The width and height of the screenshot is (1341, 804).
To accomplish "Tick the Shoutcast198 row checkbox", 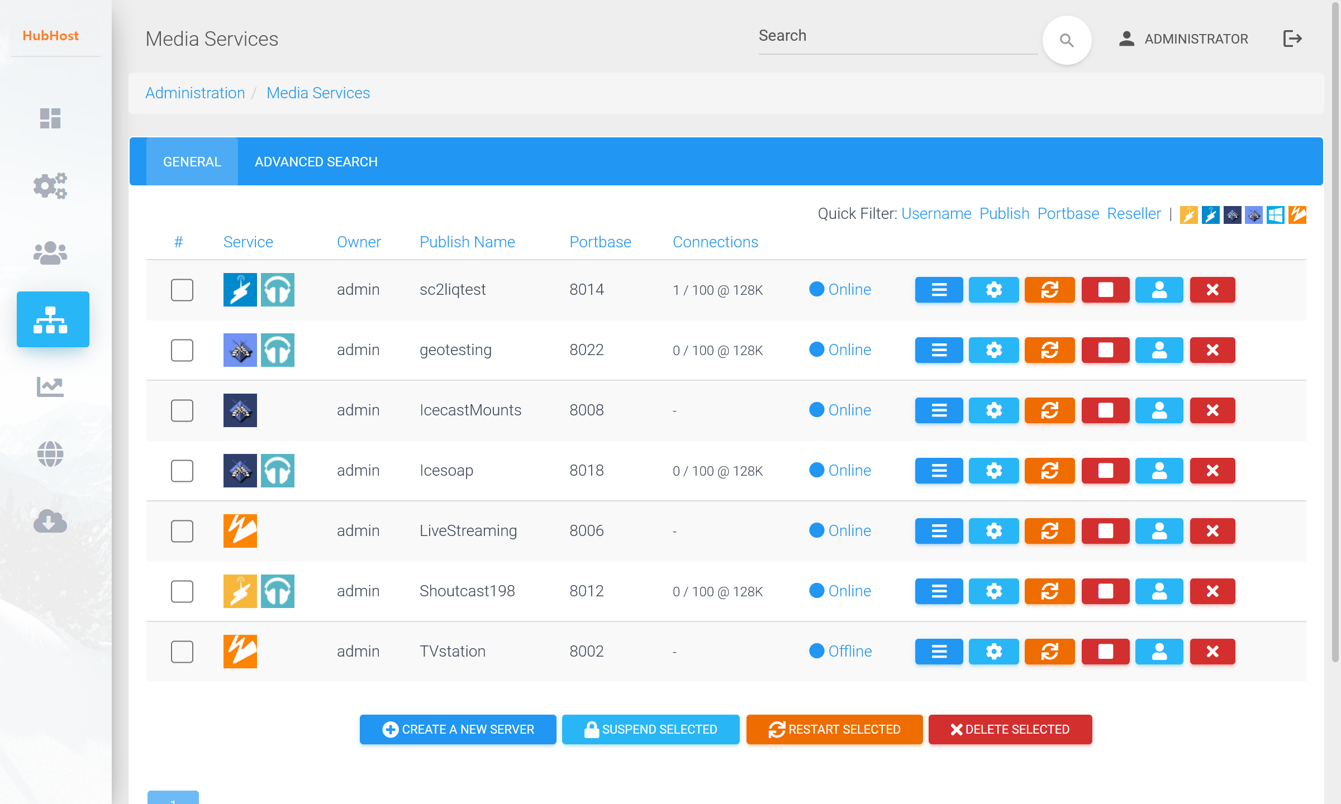I will (182, 591).
